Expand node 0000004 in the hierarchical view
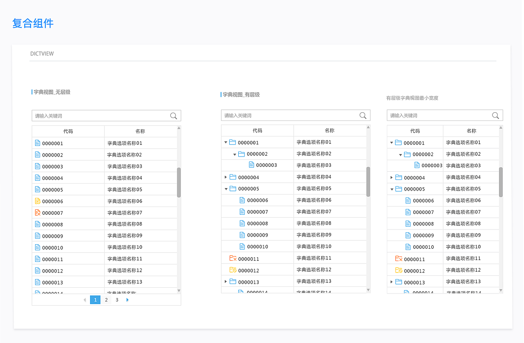The height and width of the screenshot is (343, 524). (226, 177)
